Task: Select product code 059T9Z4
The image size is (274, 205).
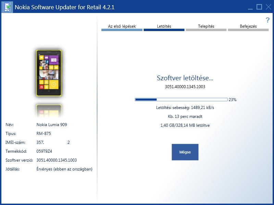Action: click(x=44, y=151)
